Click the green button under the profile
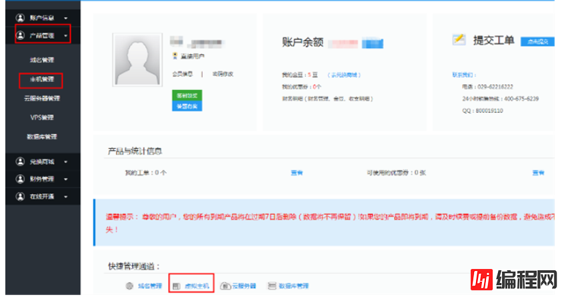The image size is (564, 297). pos(187,95)
